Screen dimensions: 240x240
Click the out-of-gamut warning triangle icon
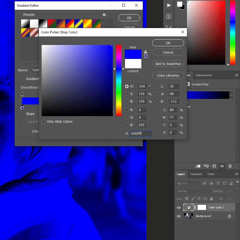pyautogui.click(x=146, y=52)
